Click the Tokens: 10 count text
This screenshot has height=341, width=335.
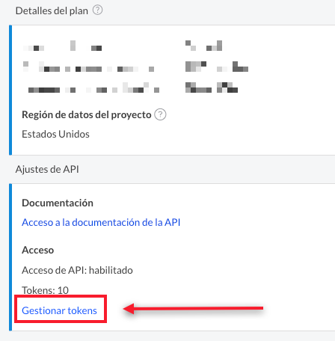(x=45, y=290)
